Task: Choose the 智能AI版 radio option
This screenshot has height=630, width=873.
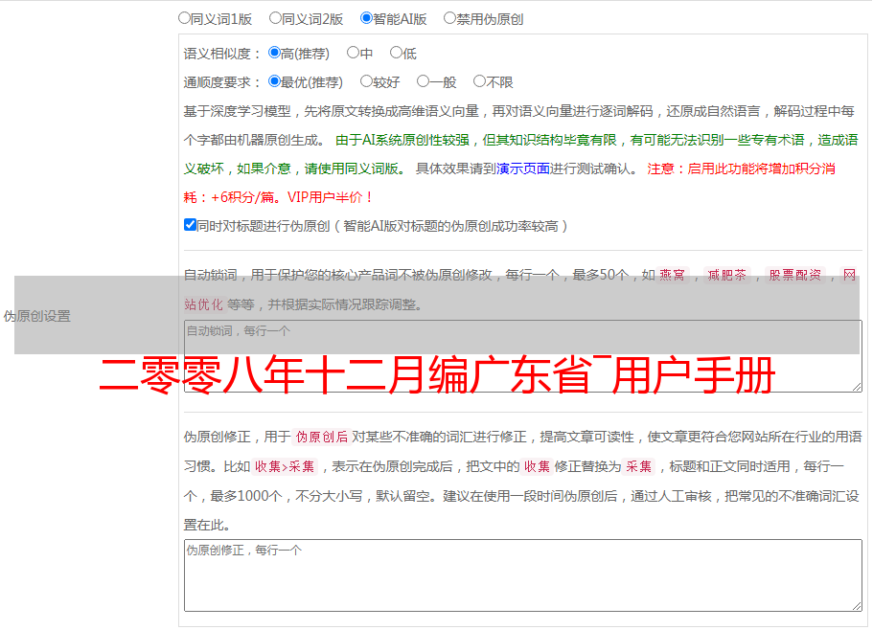Action: tap(366, 18)
